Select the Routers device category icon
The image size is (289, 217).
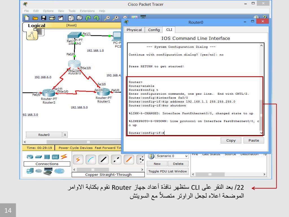pos(30,157)
